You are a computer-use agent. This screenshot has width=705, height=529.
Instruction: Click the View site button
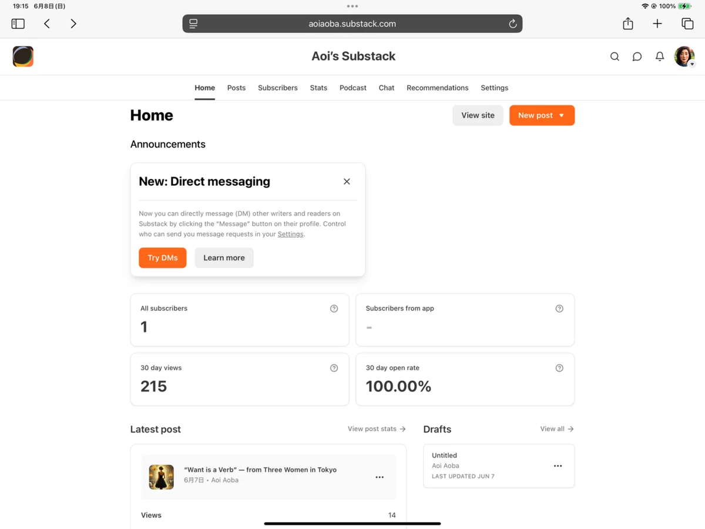(478, 115)
